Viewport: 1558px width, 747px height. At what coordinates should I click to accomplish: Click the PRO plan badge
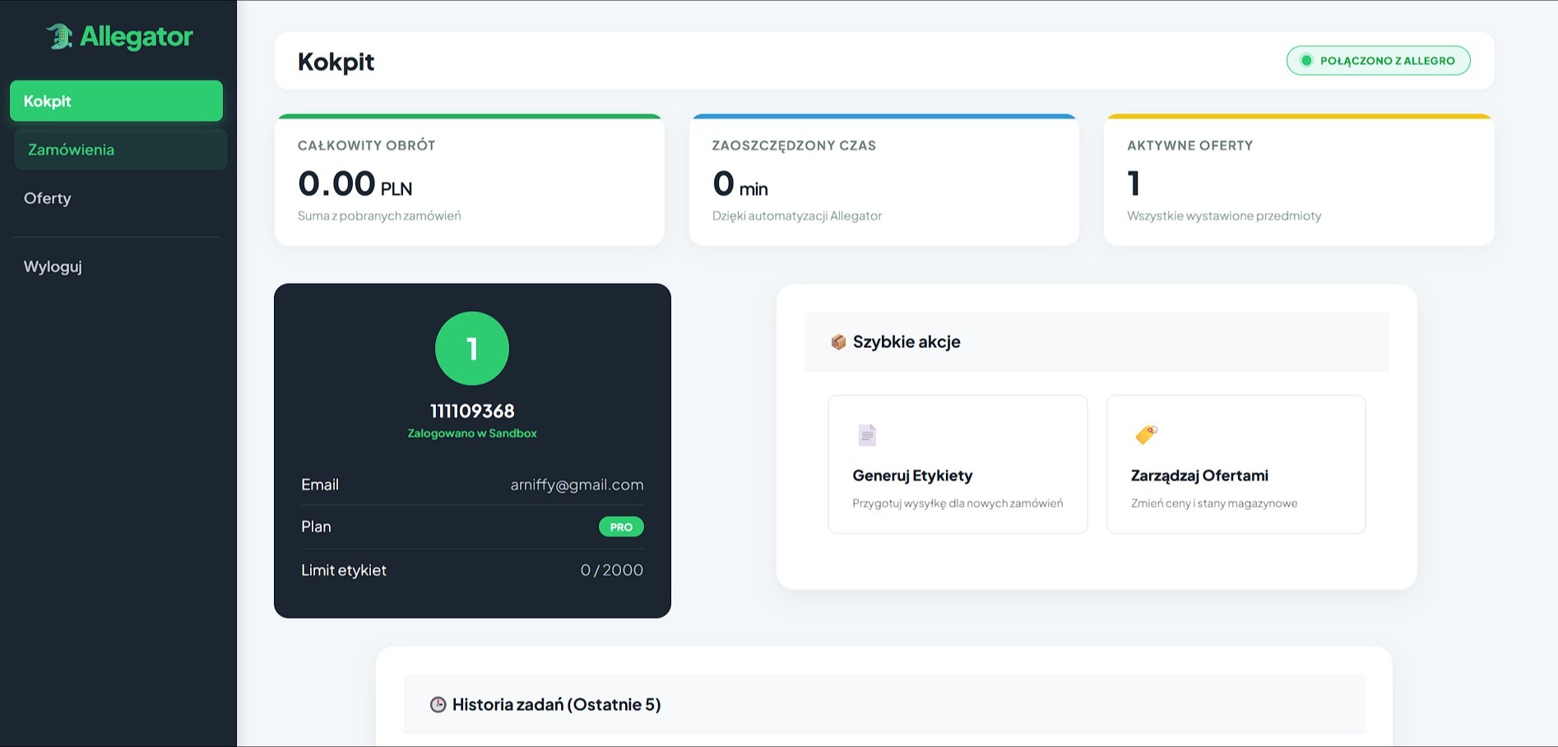[x=621, y=527]
